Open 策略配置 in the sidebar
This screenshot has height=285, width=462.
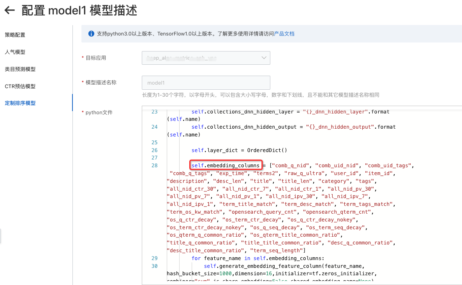pos(15,35)
